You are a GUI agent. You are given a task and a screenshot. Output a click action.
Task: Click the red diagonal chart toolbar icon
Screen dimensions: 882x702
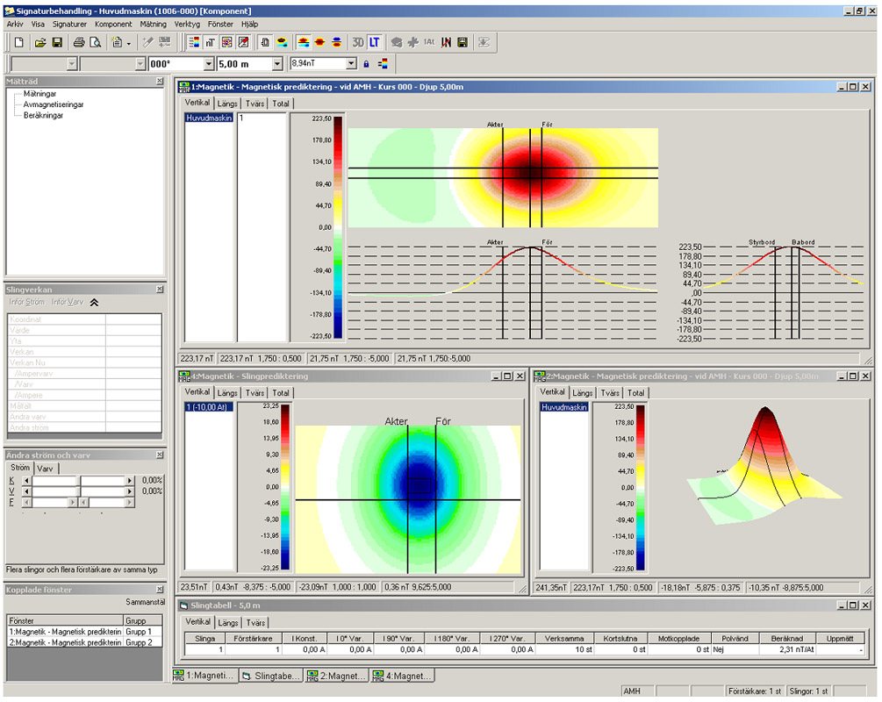243,42
